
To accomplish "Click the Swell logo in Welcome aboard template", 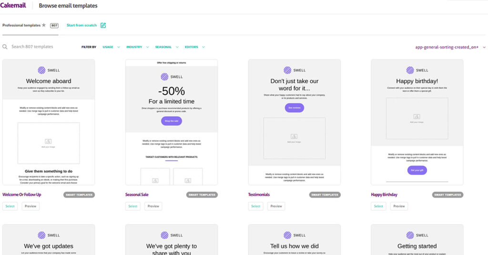I will tap(48, 70).
